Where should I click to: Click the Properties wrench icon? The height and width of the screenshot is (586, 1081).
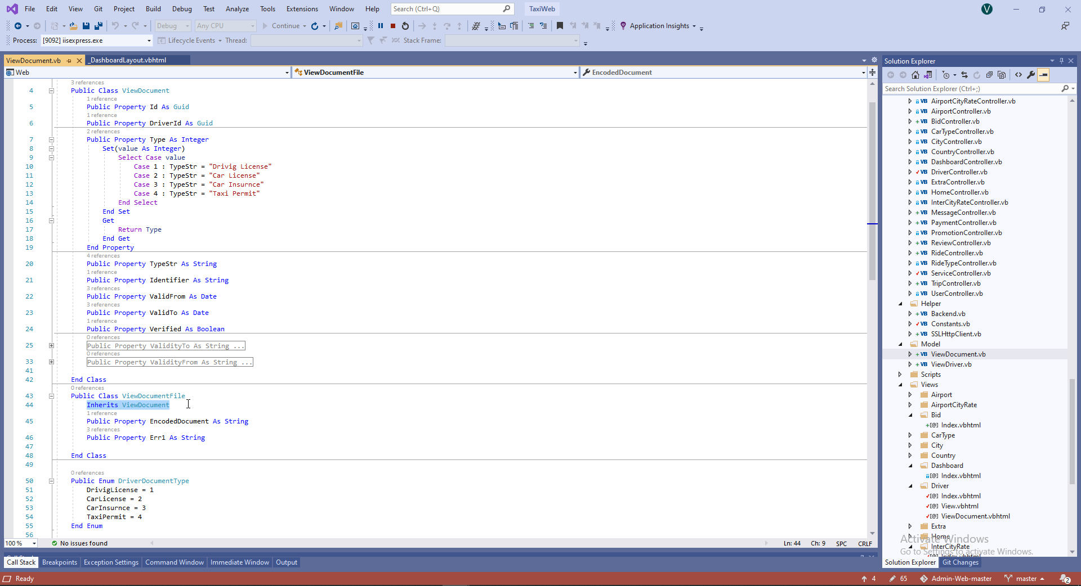click(1031, 75)
